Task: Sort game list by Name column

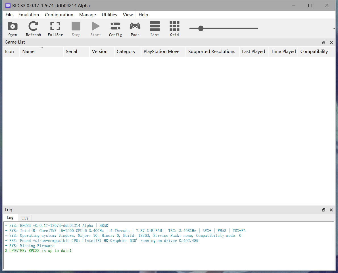Action: click(x=41, y=52)
